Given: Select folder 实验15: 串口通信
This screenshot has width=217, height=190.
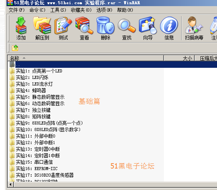Looking at the screenshot, I should (31, 162).
